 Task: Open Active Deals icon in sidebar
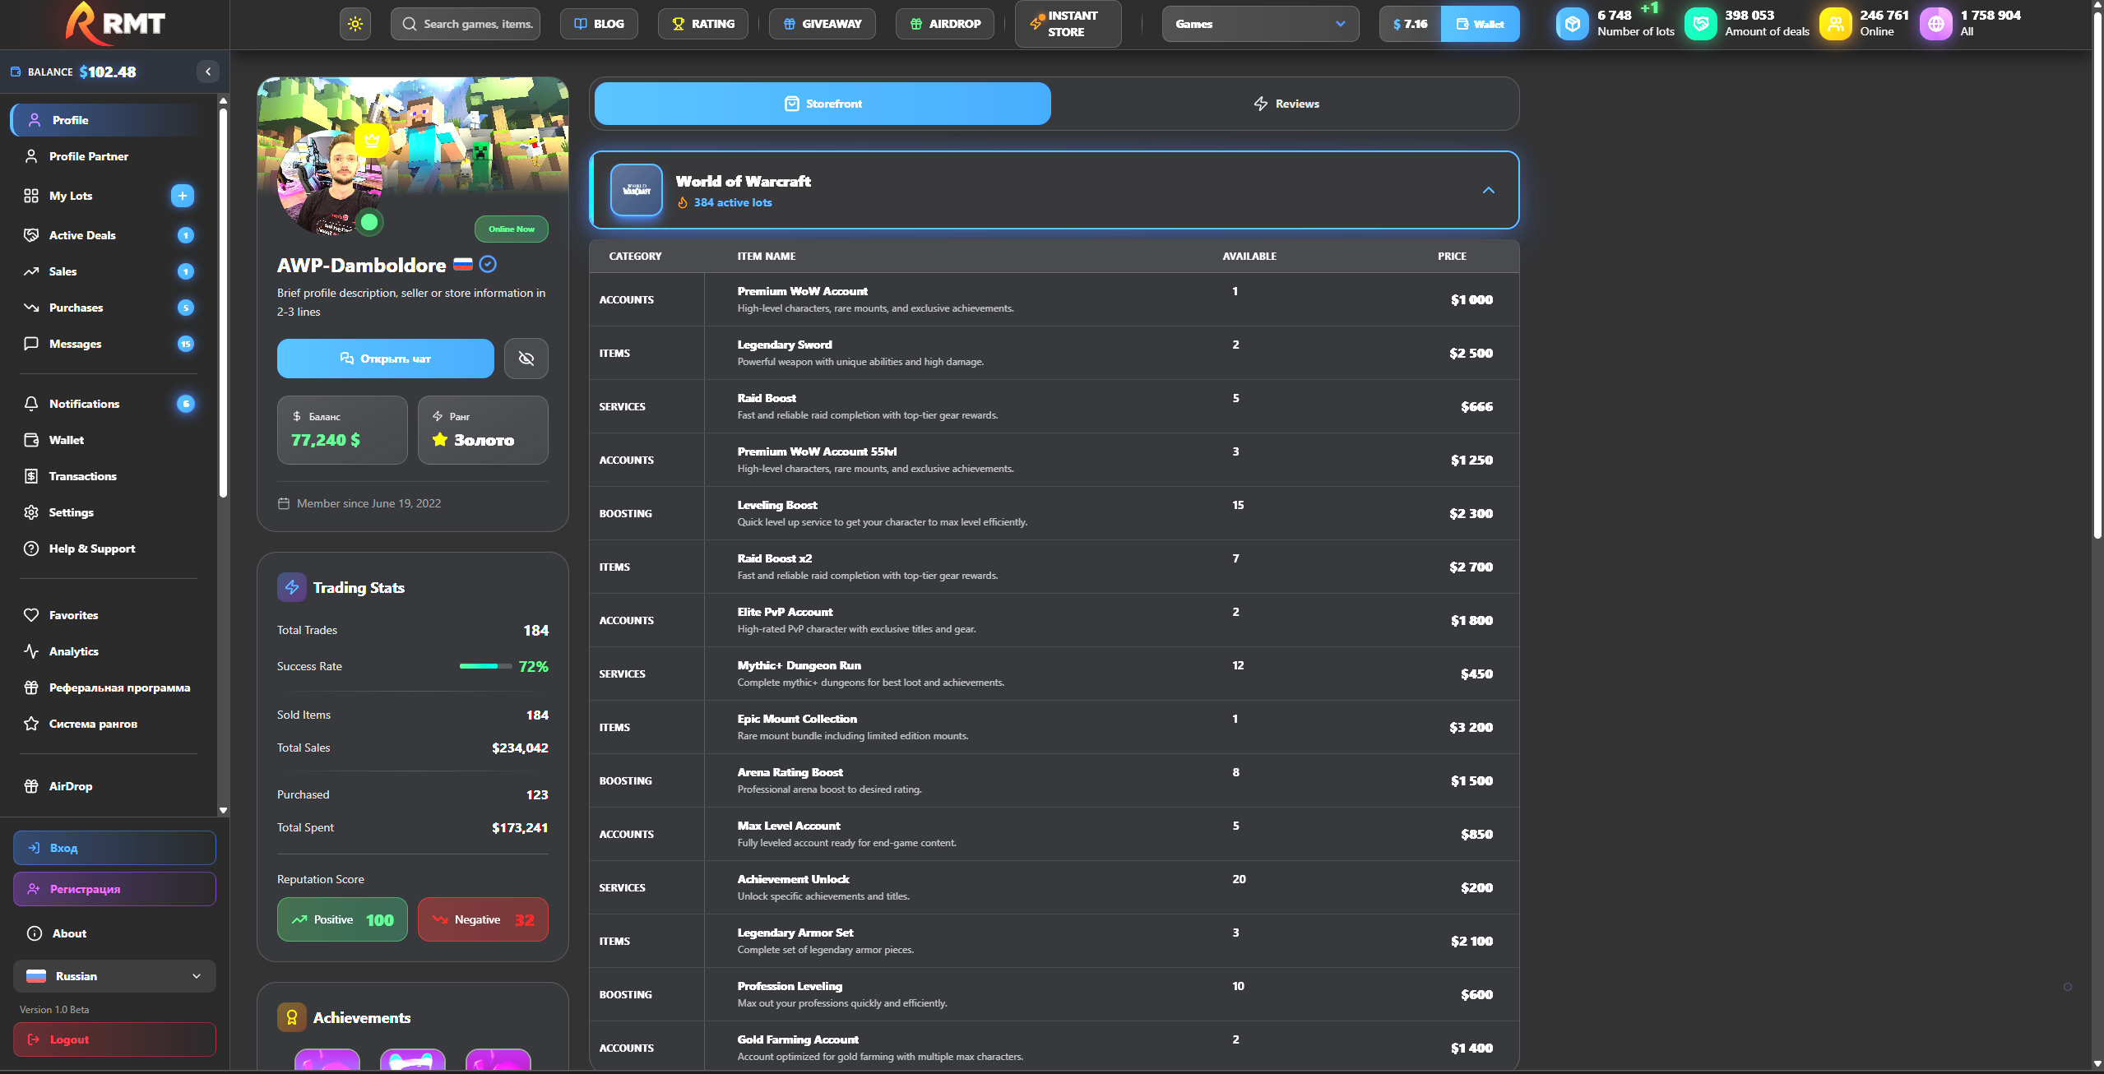pyautogui.click(x=31, y=235)
